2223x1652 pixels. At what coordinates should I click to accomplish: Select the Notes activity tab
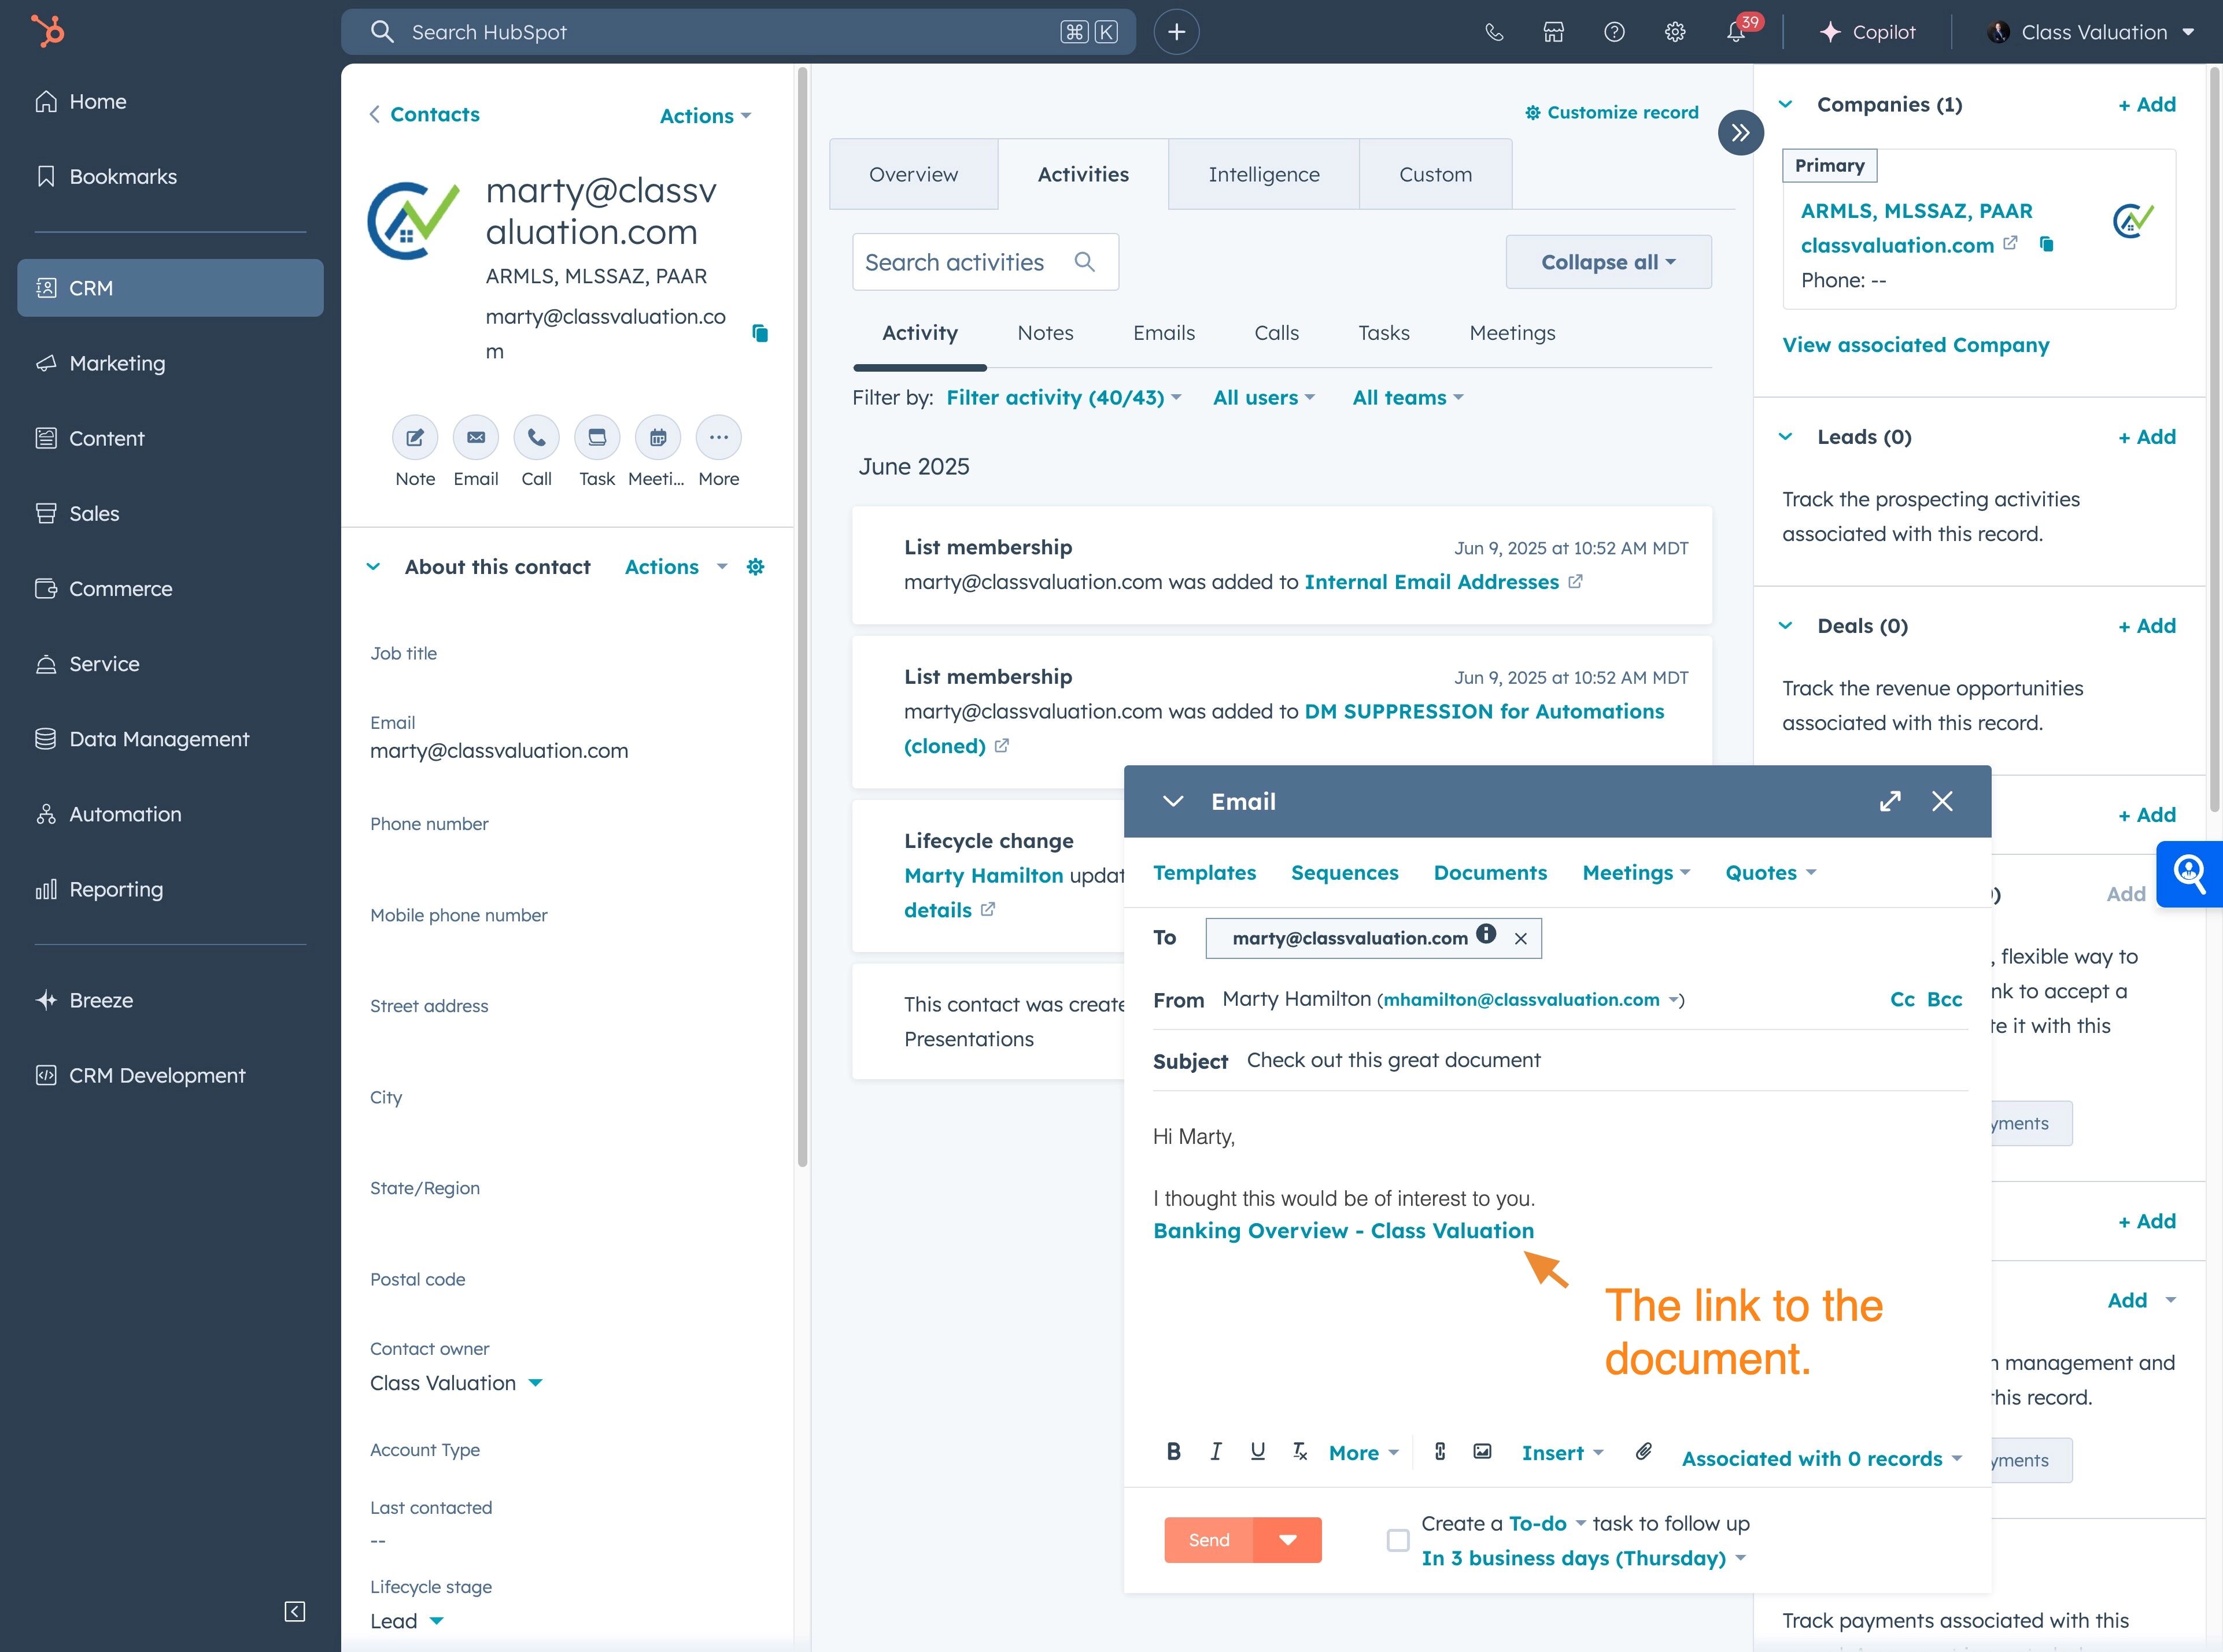pyautogui.click(x=1044, y=333)
